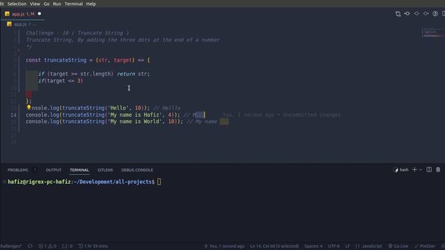Image resolution: width=445 pixels, height=250 pixels.
Task: Click the 'You, 1 second ago' blame status item
Action: pyautogui.click(x=224, y=246)
